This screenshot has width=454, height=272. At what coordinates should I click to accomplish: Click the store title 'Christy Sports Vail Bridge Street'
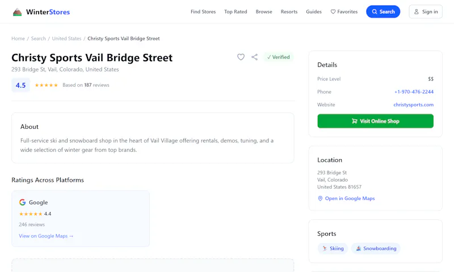92,58
